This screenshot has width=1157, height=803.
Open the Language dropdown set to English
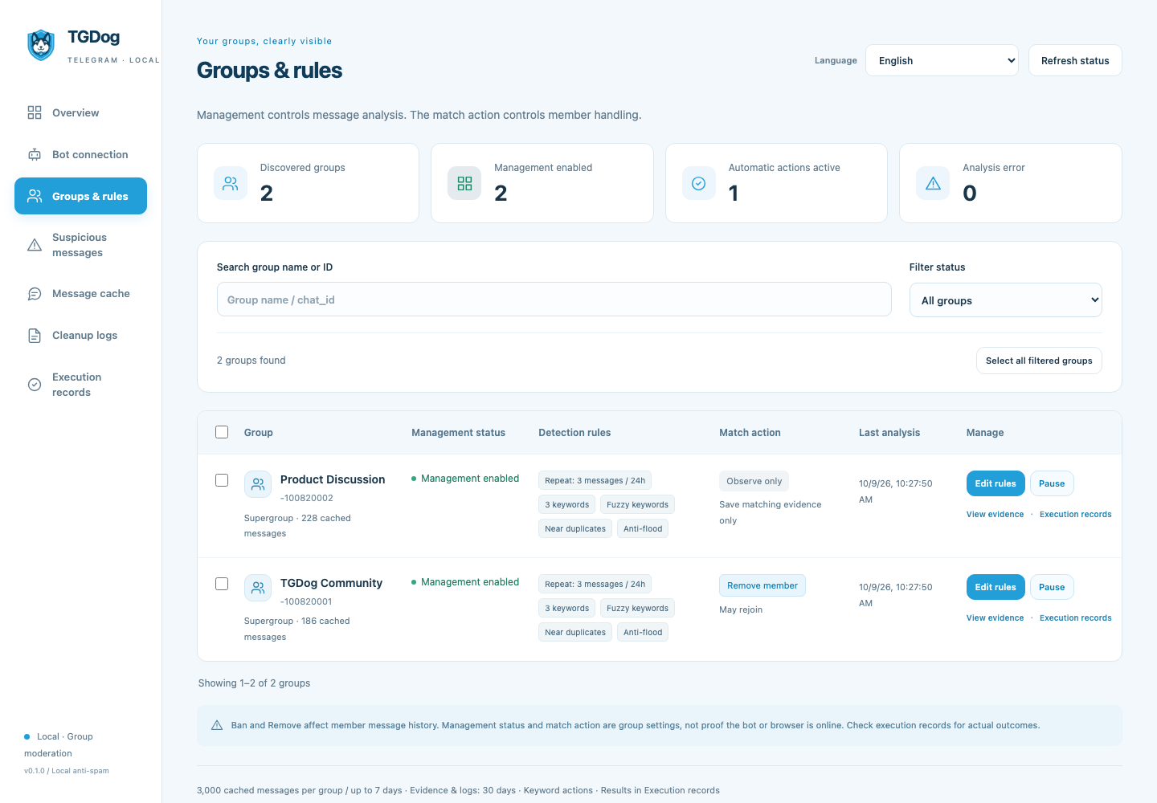pos(942,60)
